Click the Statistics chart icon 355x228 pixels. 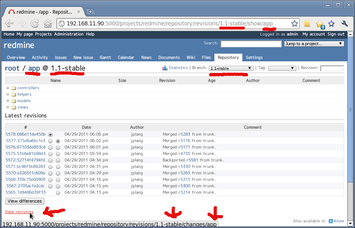pos(165,68)
